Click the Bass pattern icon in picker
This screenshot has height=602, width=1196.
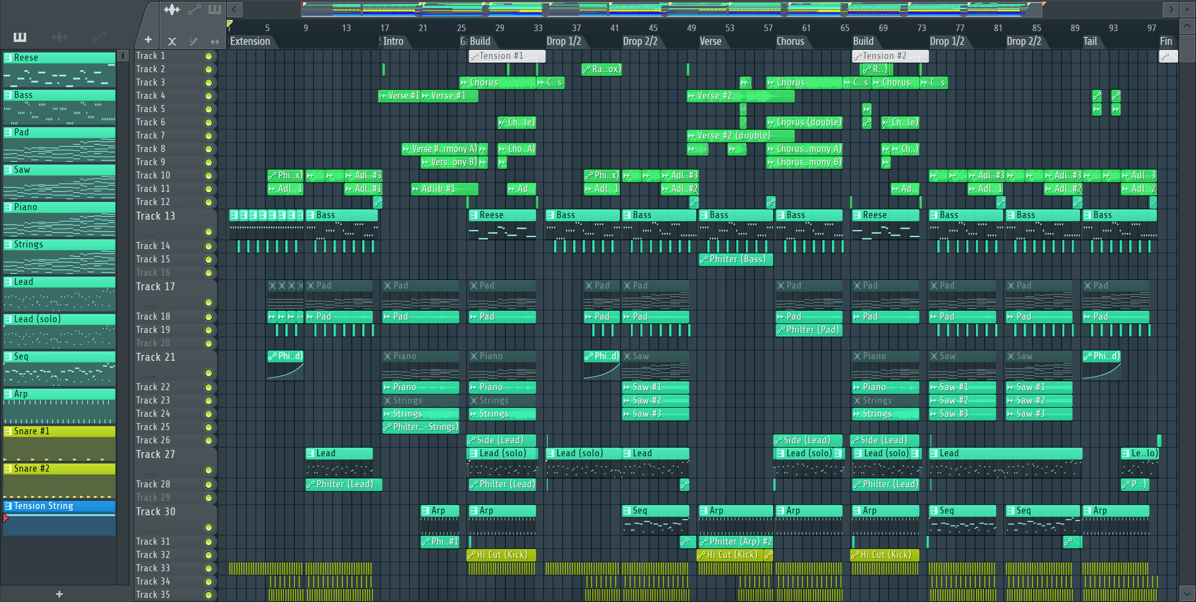(x=8, y=95)
